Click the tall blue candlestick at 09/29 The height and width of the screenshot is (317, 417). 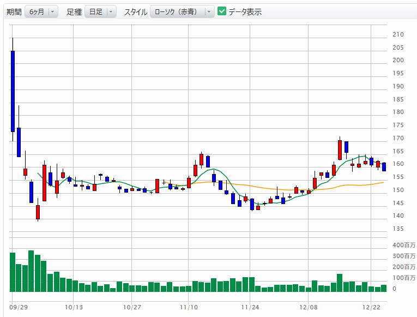point(13,91)
